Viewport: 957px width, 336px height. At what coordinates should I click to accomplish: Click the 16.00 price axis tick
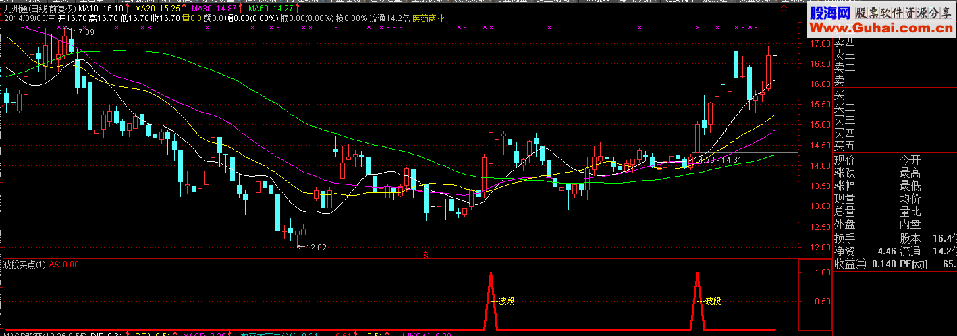[x=820, y=84]
